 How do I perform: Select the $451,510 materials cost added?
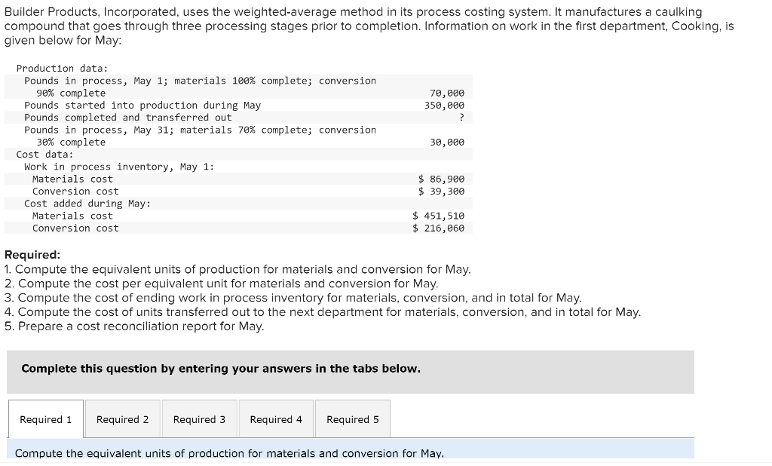pos(438,215)
